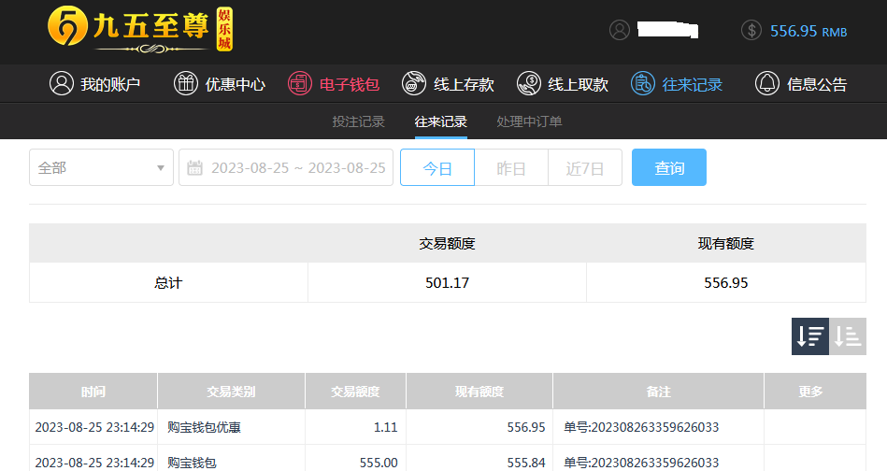Open 优惠中心 menu
Screen dimensions: 887x471
219,84
